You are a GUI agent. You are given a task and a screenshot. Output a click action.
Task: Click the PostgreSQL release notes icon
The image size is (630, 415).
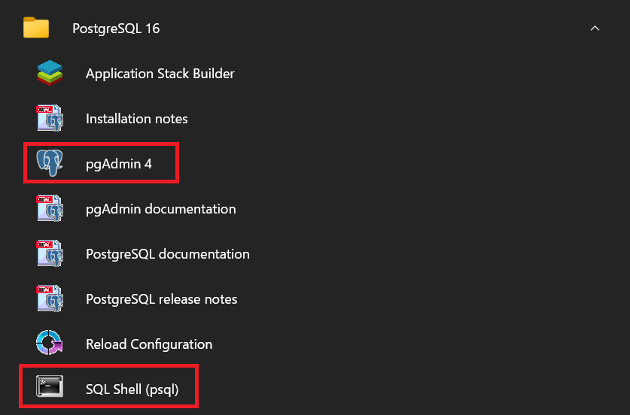click(50, 298)
